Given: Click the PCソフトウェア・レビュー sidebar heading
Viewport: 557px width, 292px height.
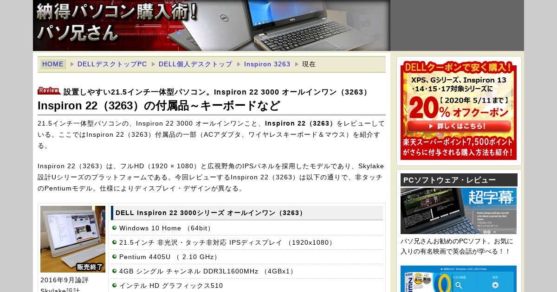Looking at the screenshot, I should 459,180.
